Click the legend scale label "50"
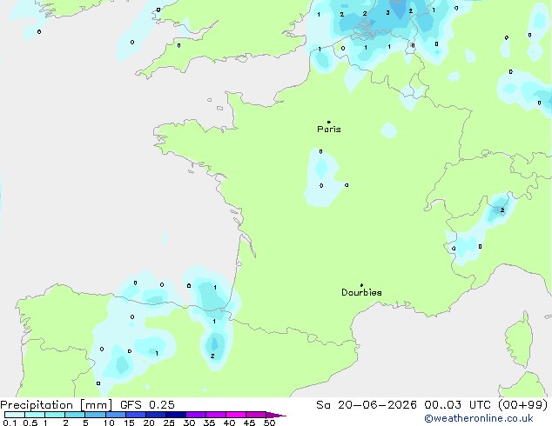The width and height of the screenshot is (552, 426). [x=269, y=423]
